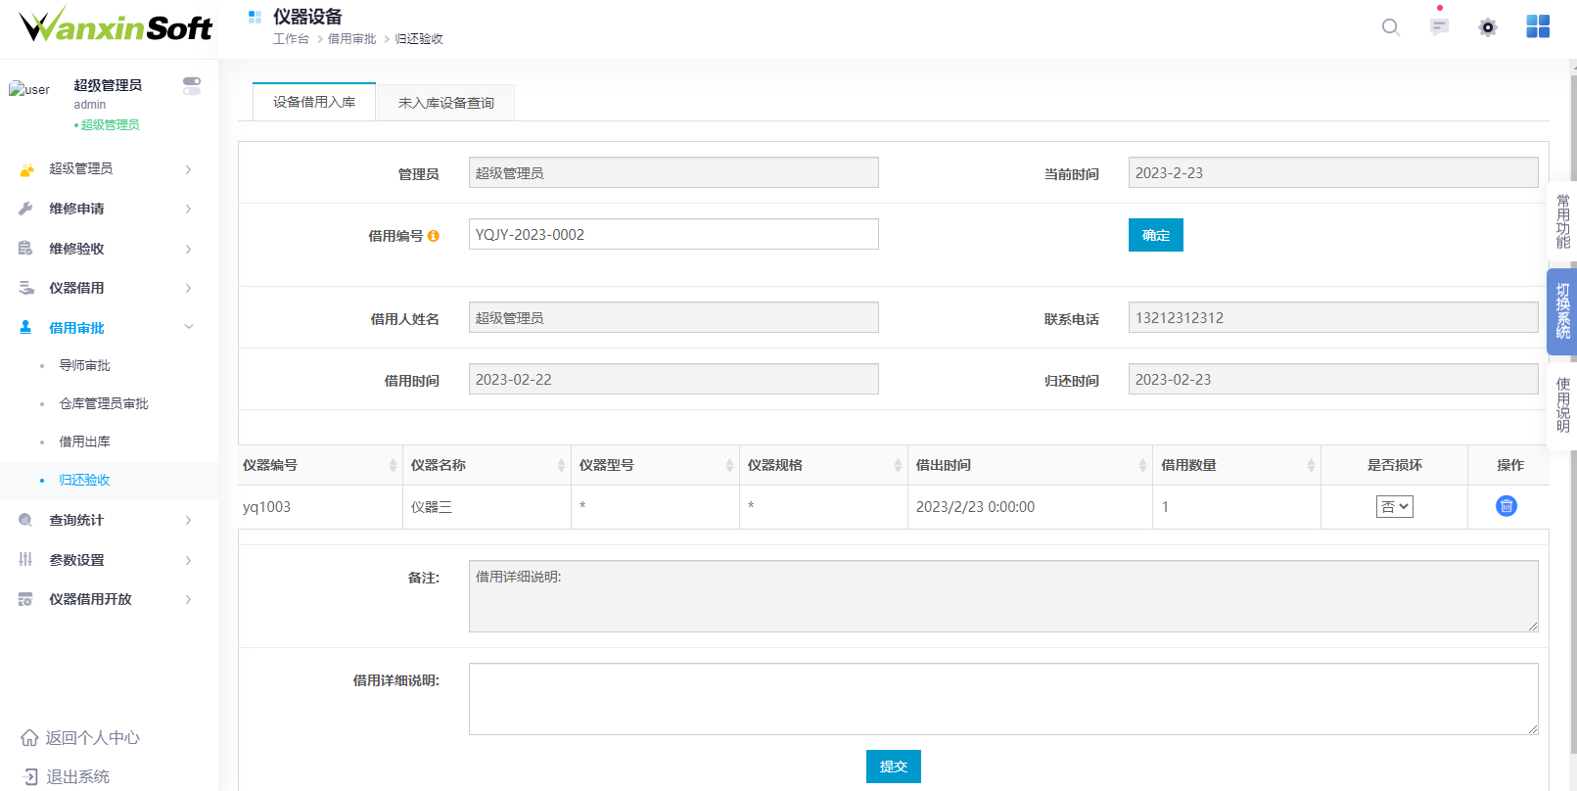The height and width of the screenshot is (791, 1577).
Task: Open the settings gear icon in header
Action: click(1488, 27)
